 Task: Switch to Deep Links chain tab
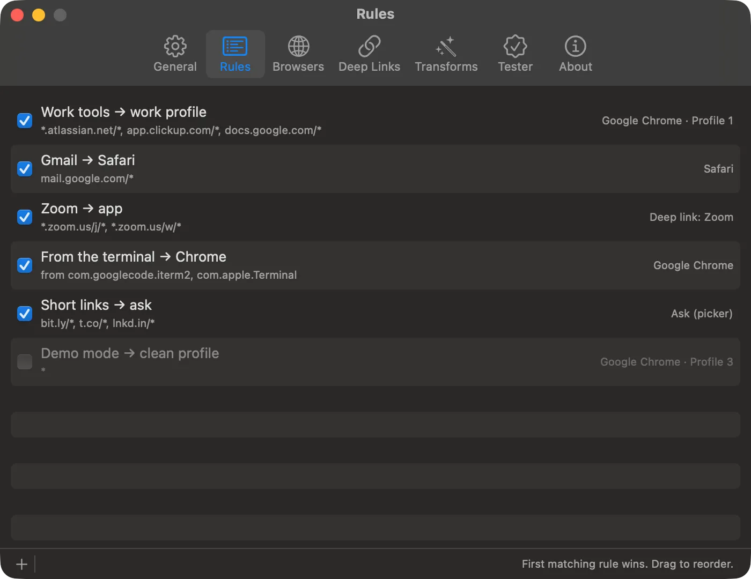pyautogui.click(x=369, y=54)
